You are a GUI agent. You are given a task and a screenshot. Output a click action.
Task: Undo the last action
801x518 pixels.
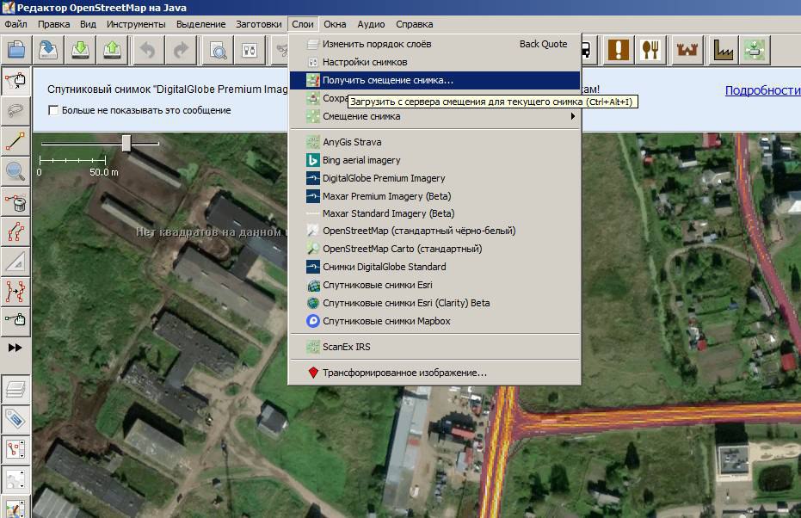pyautogui.click(x=148, y=50)
